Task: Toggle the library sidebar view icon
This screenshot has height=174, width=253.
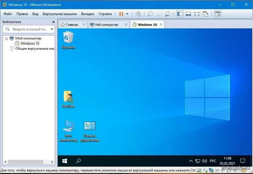Action: point(179,14)
